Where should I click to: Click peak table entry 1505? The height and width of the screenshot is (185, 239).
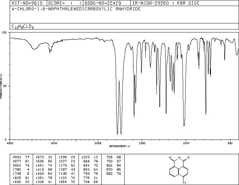40,161
